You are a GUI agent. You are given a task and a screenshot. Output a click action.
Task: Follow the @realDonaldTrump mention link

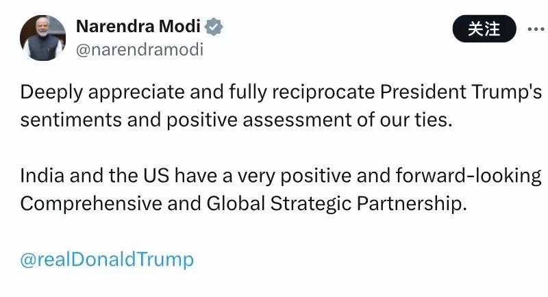pos(107,260)
